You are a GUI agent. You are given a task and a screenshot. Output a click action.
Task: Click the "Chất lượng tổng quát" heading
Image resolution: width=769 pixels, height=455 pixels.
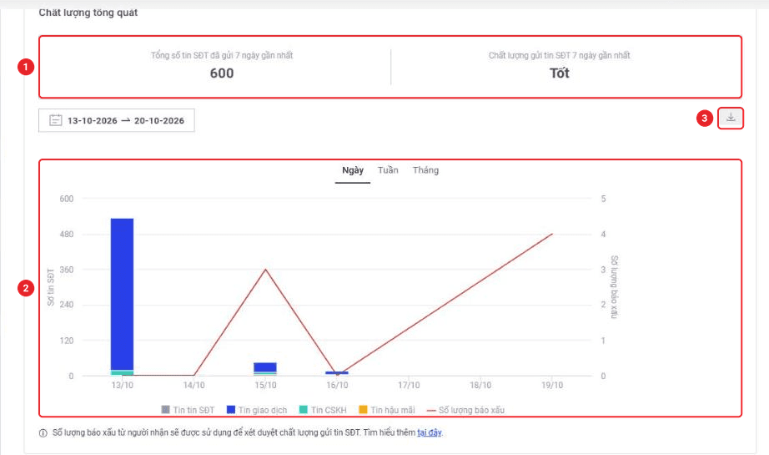[88, 13]
